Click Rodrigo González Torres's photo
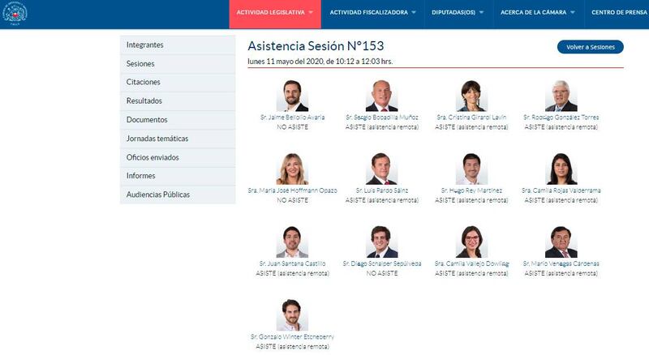The height and width of the screenshot is (355, 649). [x=561, y=96]
